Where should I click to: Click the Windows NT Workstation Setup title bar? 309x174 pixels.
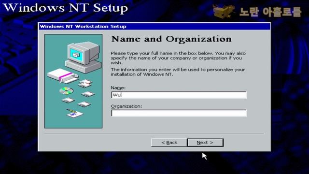154,27
